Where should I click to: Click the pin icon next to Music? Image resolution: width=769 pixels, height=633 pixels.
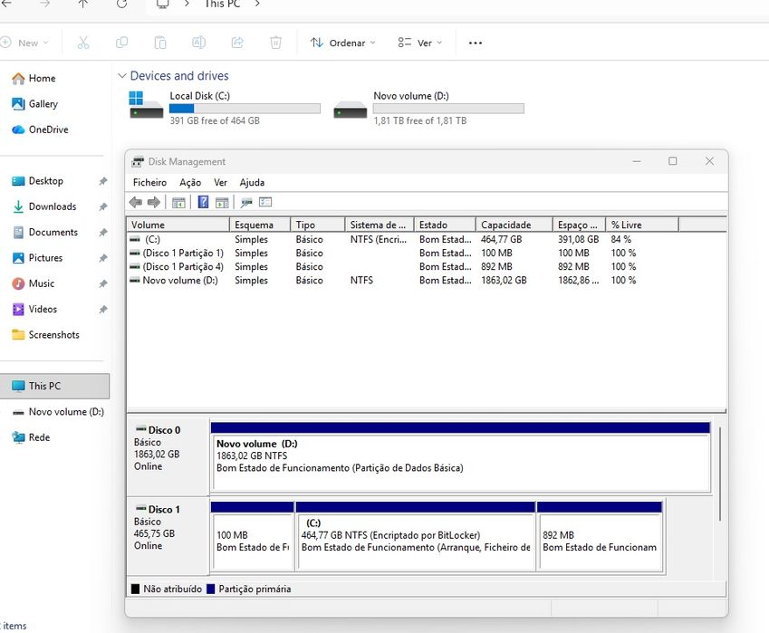coord(103,283)
